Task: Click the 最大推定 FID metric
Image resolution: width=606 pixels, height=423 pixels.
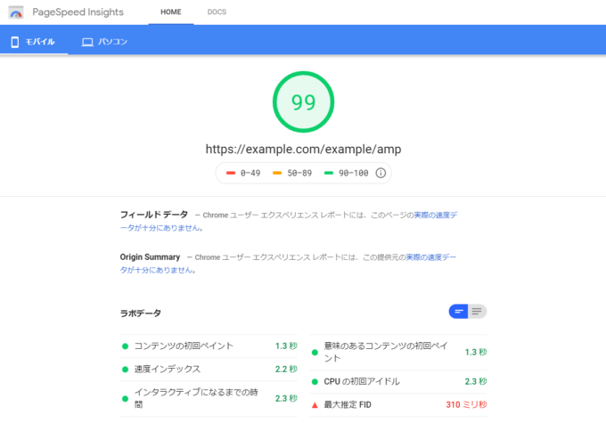Action: [398, 405]
